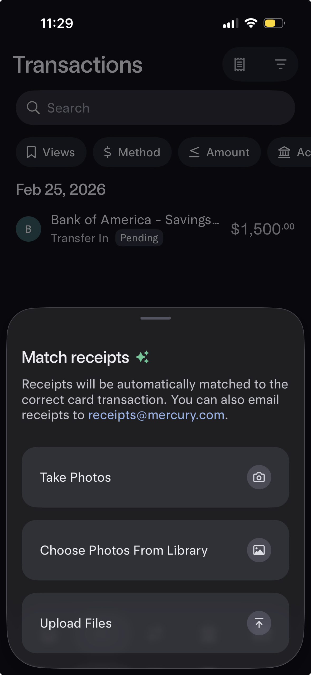Open the Amount filter chip
This screenshot has width=311, height=675.
coord(219,152)
